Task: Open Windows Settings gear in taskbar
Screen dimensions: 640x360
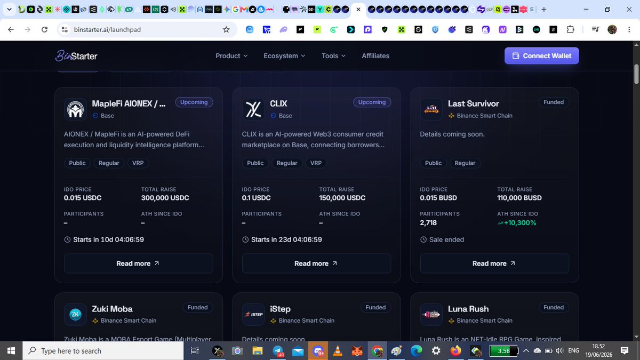Action: 436,351
